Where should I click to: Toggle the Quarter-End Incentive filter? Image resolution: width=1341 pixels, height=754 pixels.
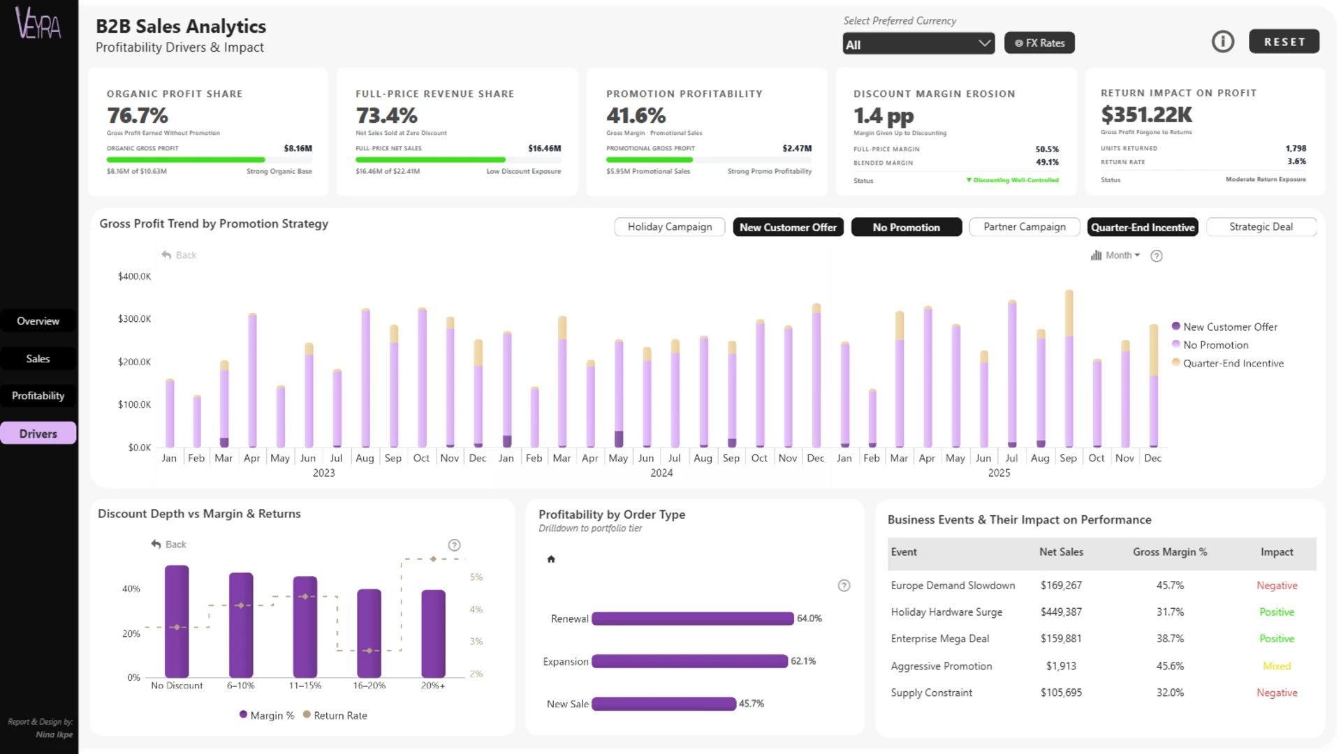[1143, 227]
